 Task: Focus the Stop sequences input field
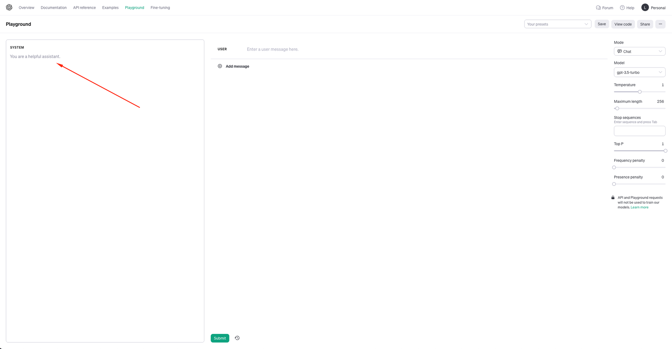tap(639, 131)
